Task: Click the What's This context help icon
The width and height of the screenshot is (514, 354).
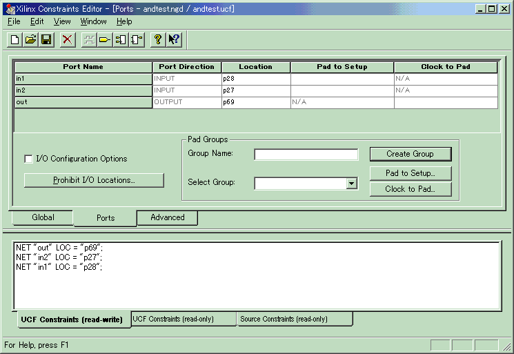Action: pyautogui.click(x=174, y=40)
